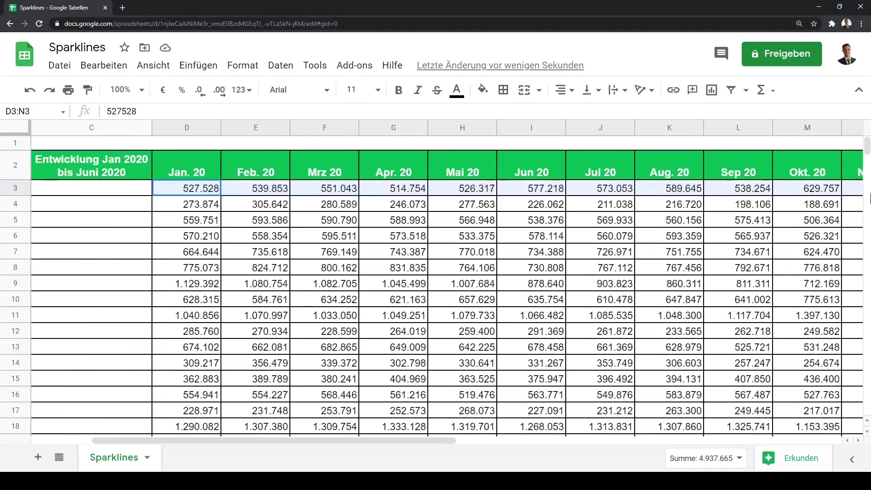Select the paint format roller tool
This screenshot has height=490, width=871.
tap(88, 90)
